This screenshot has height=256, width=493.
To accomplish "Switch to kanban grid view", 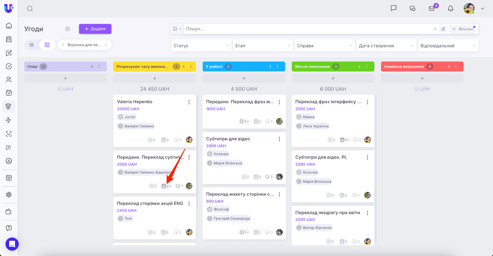I will [47, 45].
